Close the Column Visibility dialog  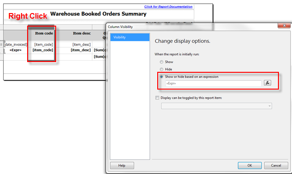pos(284,26)
